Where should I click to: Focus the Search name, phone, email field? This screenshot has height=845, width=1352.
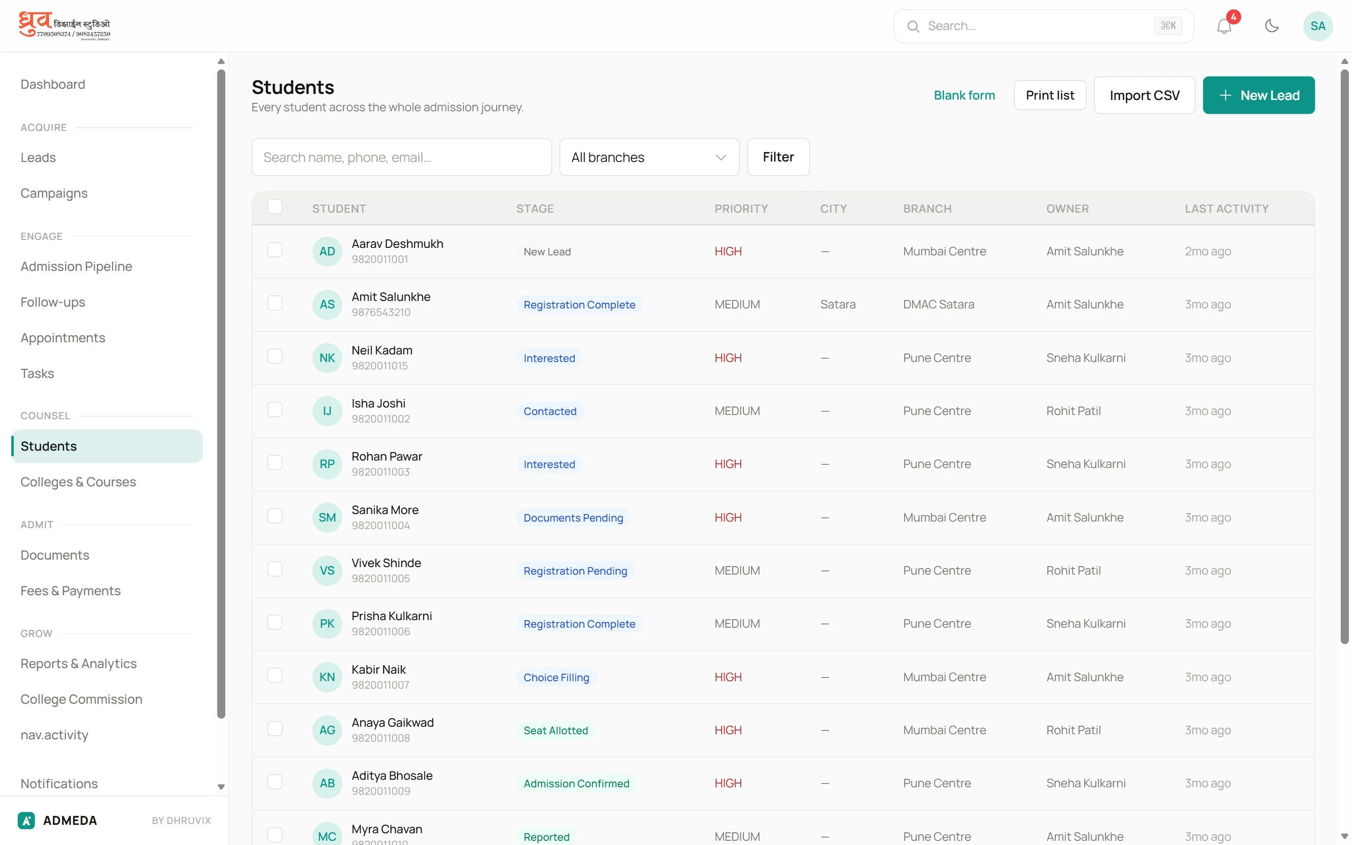(402, 157)
